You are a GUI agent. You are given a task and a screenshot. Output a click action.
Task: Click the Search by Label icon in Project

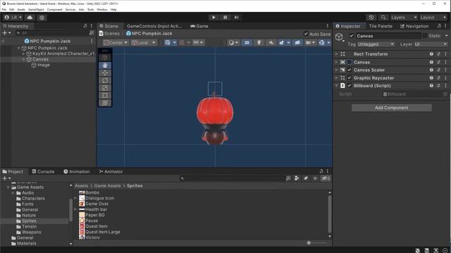[306, 178]
